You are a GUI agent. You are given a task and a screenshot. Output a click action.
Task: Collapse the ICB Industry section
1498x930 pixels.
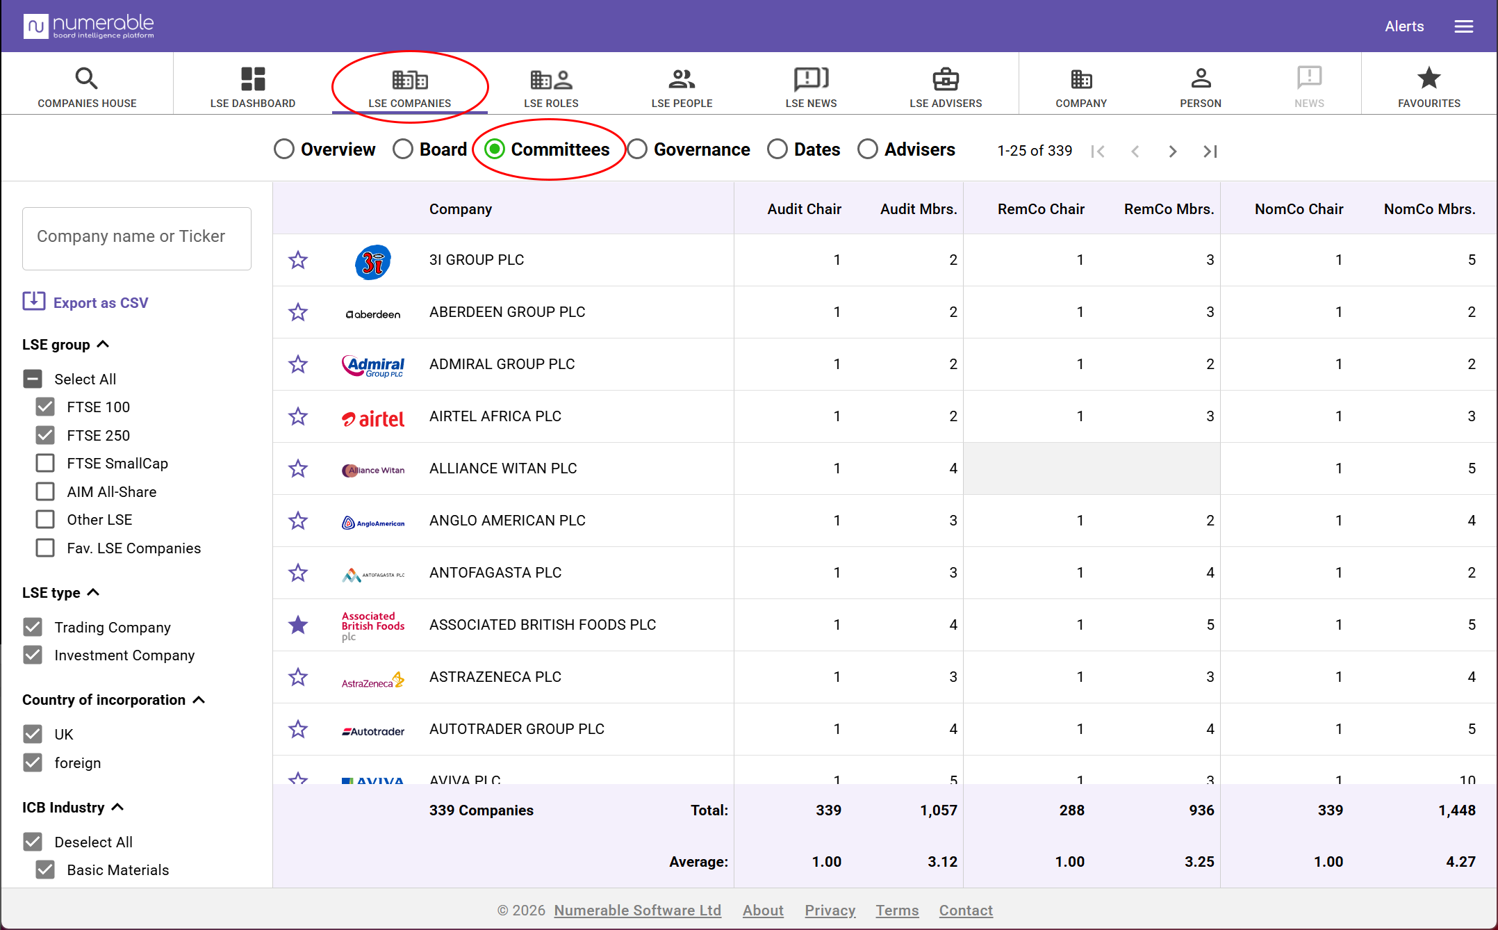tap(117, 807)
